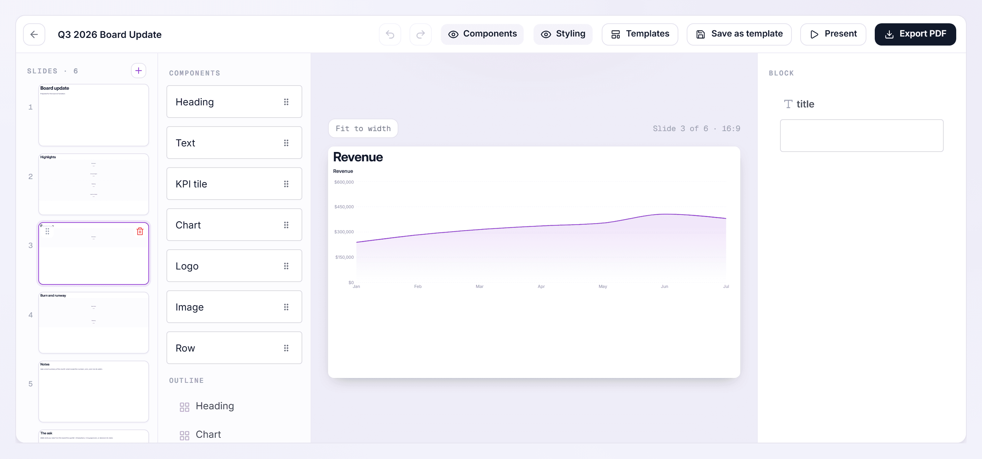The width and height of the screenshot is (982, 459).
Task: Click the Heading component card
Action: click(x=234, y=102)
